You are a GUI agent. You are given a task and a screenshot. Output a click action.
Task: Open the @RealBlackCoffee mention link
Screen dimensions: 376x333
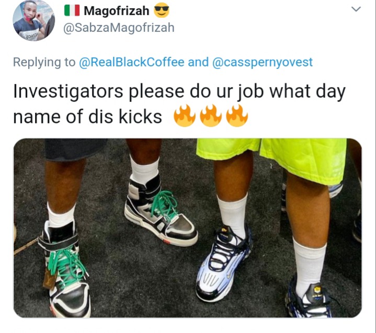pyautogui.click(x=131, y=62)
